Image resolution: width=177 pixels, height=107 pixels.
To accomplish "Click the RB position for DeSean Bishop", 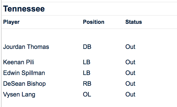I will [x=87, y=84].
